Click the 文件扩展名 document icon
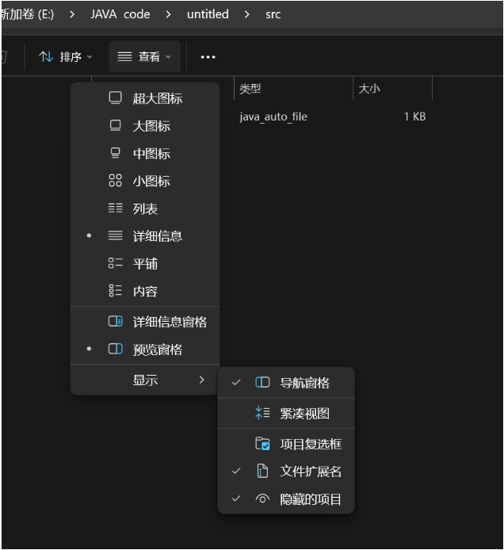Screen dimensions: 504x550 [x=262, y=471]
